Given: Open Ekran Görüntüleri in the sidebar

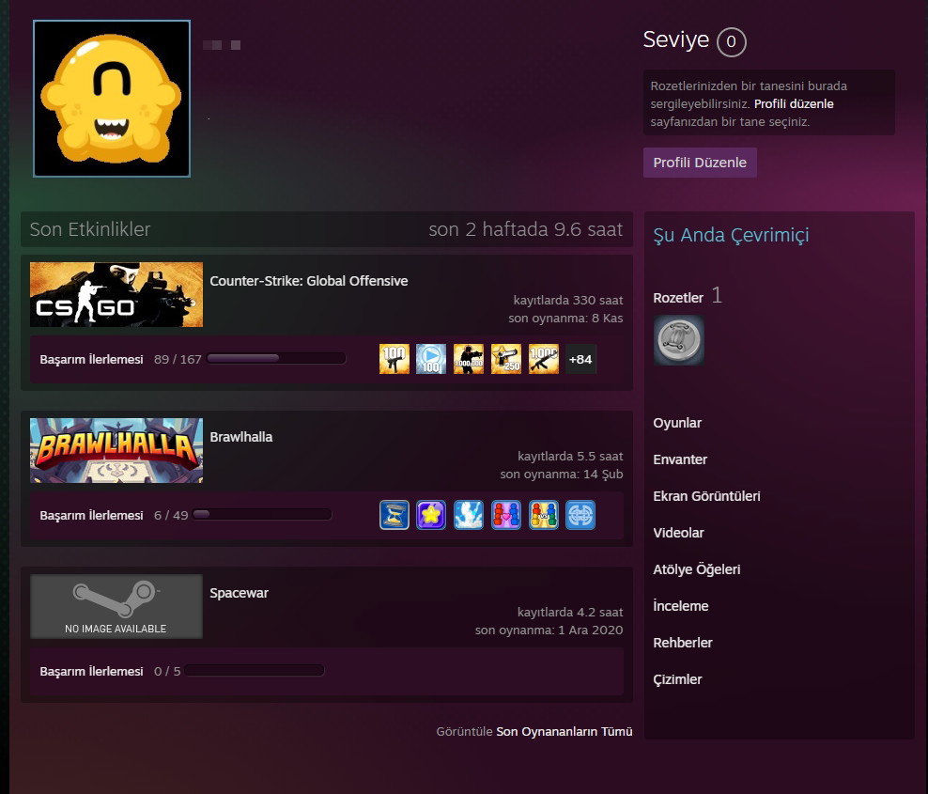Looking at the screenshot, I should pyautogui.click(x=706, y=496).
